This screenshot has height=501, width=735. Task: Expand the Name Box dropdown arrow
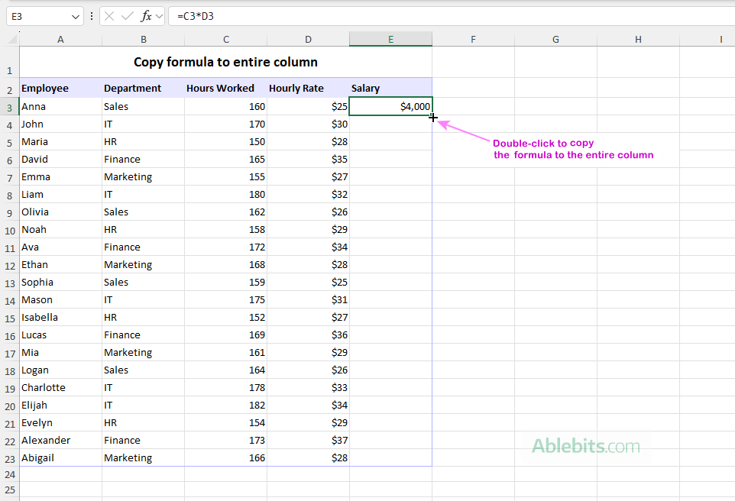(x=75, y=15)
